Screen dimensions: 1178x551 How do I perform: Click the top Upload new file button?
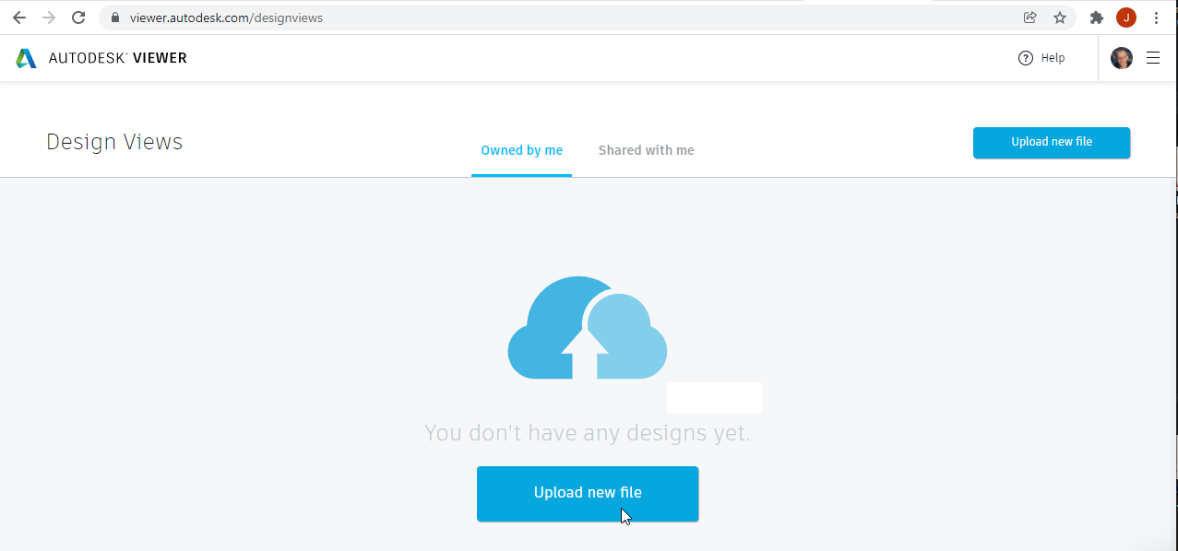(1051, 143)
